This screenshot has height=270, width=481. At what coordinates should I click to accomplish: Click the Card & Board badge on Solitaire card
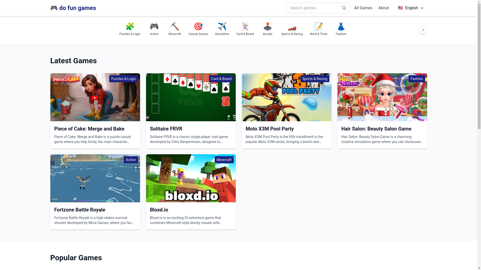(221, 79)
